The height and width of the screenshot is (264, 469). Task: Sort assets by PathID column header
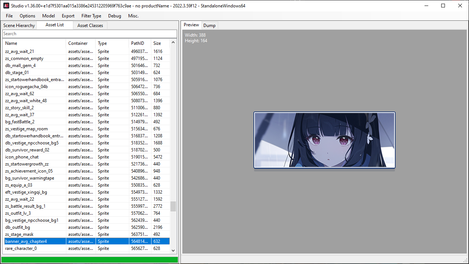tap(140, 43)
